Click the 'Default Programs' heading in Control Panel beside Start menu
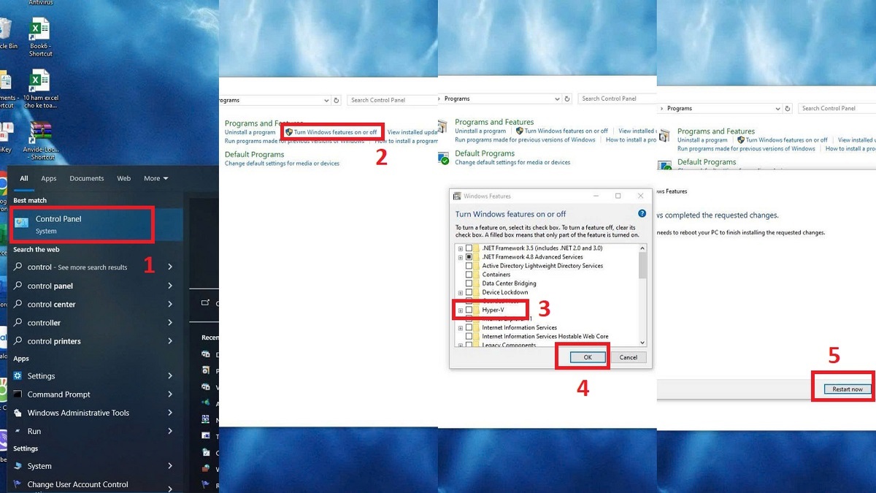This screenshot has width=876, height=493. [x=255, y=155]
